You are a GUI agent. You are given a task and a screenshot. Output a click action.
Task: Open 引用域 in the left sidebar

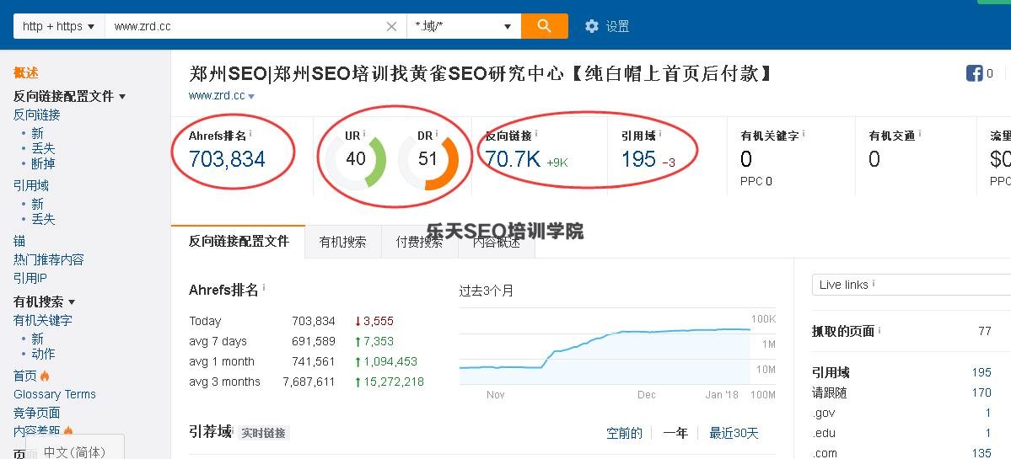coord(31,185)
